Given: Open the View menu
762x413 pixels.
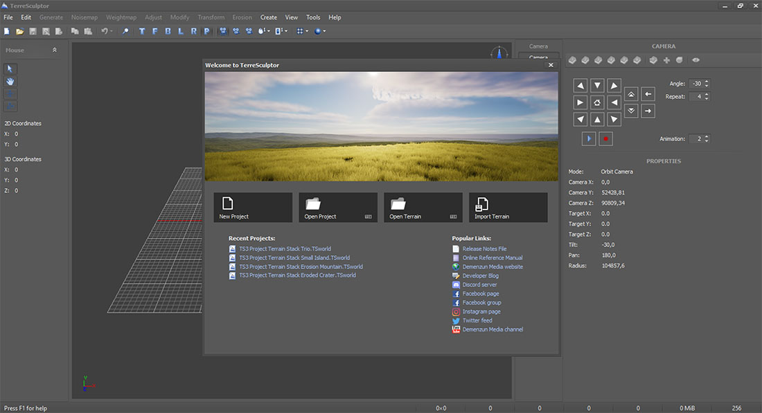Looking at the screenshot, I should tap(291, 17).
